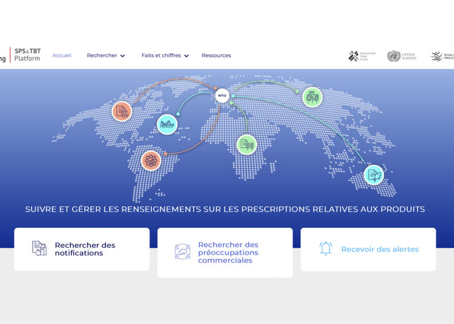Click the ship icon on the map
The width and height of the screenshot is (454, 324).
[167, 124]
